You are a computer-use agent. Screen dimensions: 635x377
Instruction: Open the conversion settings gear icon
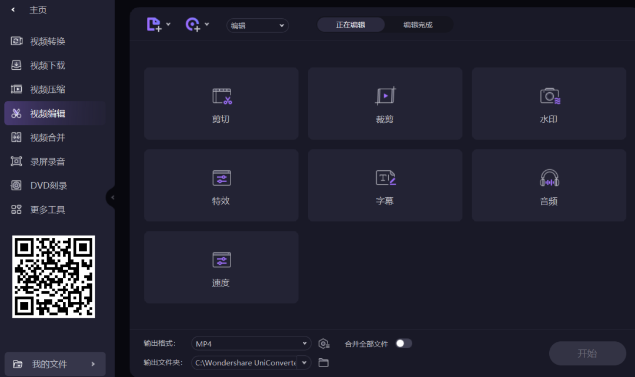(x=323, y=343)
